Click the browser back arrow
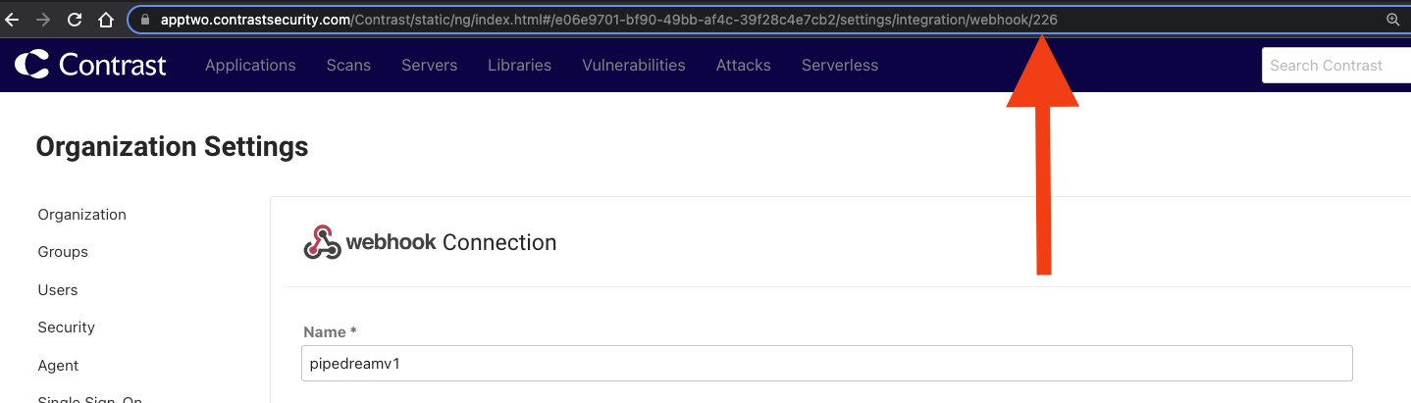The height and width of the screenshot is (403, 1411). (x=13, y=19)
